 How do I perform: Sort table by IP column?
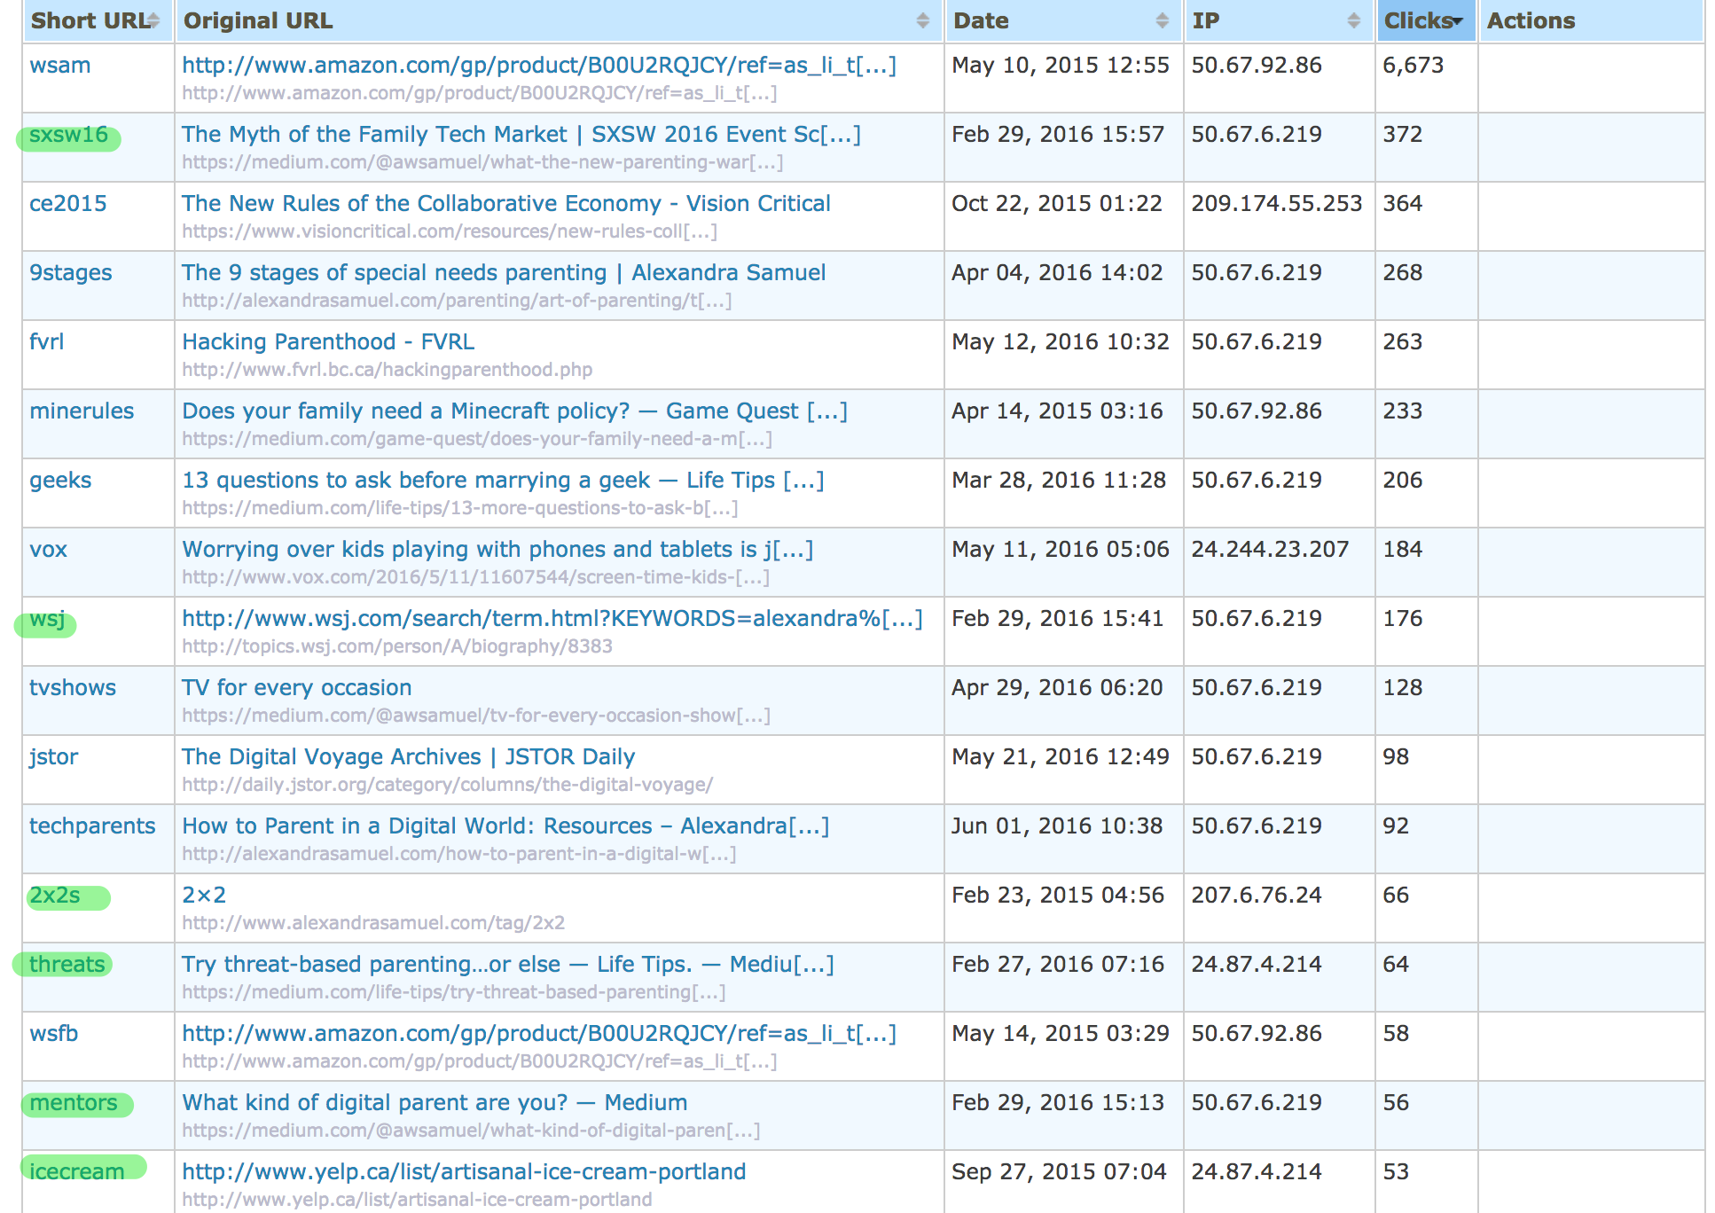1279,20
